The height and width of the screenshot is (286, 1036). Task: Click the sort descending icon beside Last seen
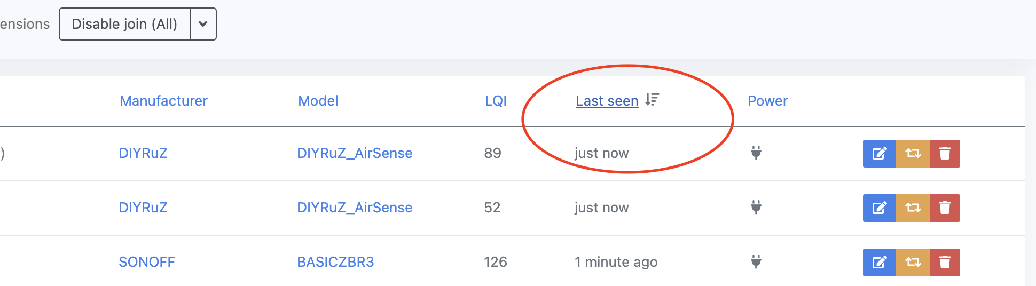click(x=652, y=100)
